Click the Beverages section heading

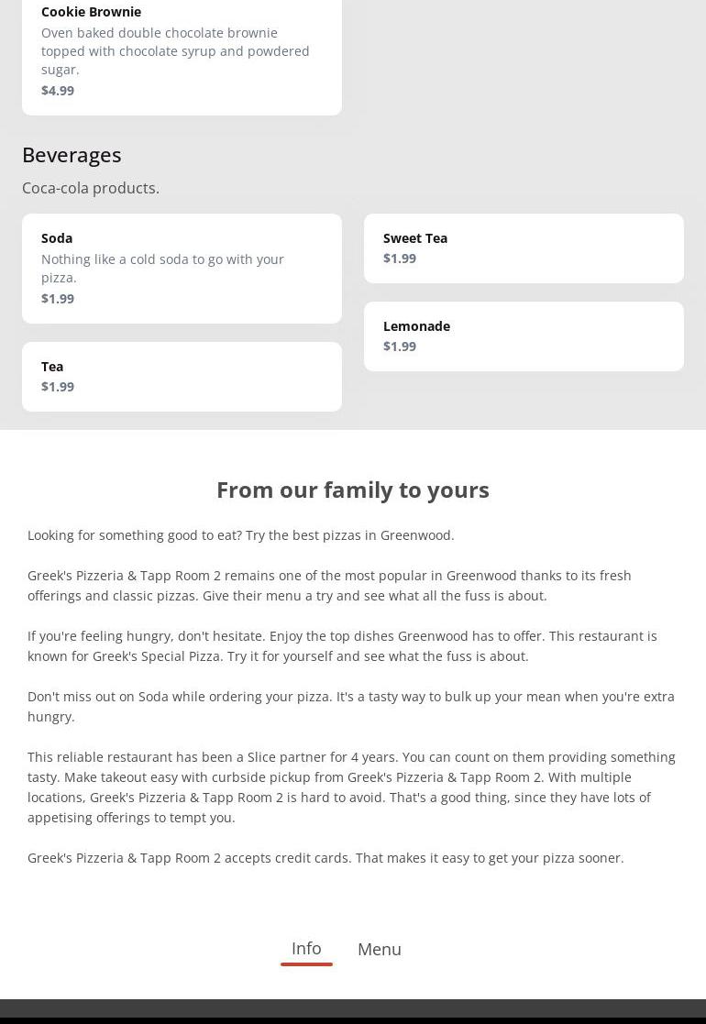click(x=72, y=155)
